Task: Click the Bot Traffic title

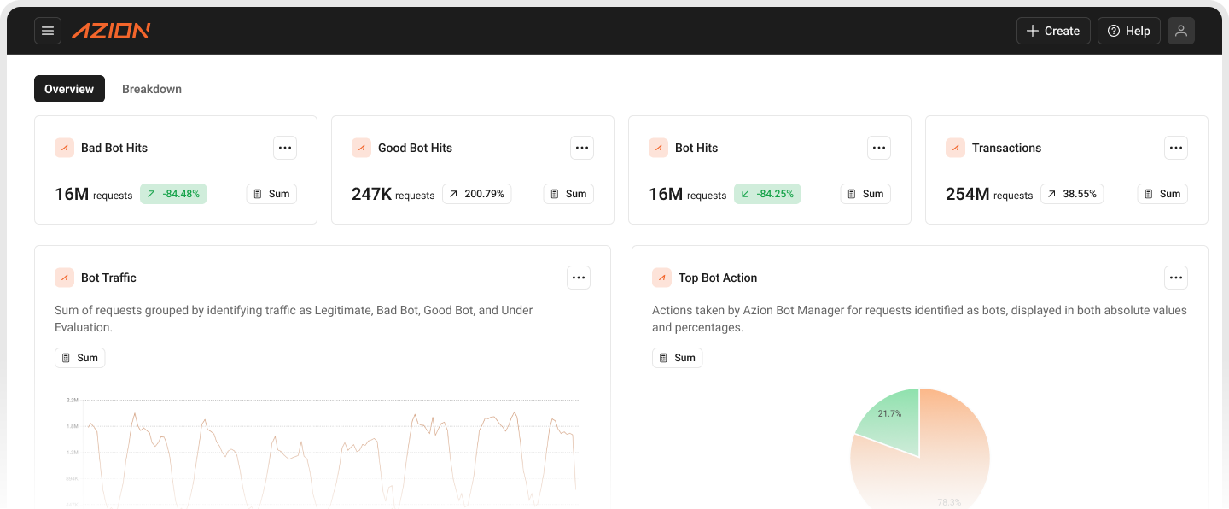Action: pyautogui.click(x=108, y=278)
